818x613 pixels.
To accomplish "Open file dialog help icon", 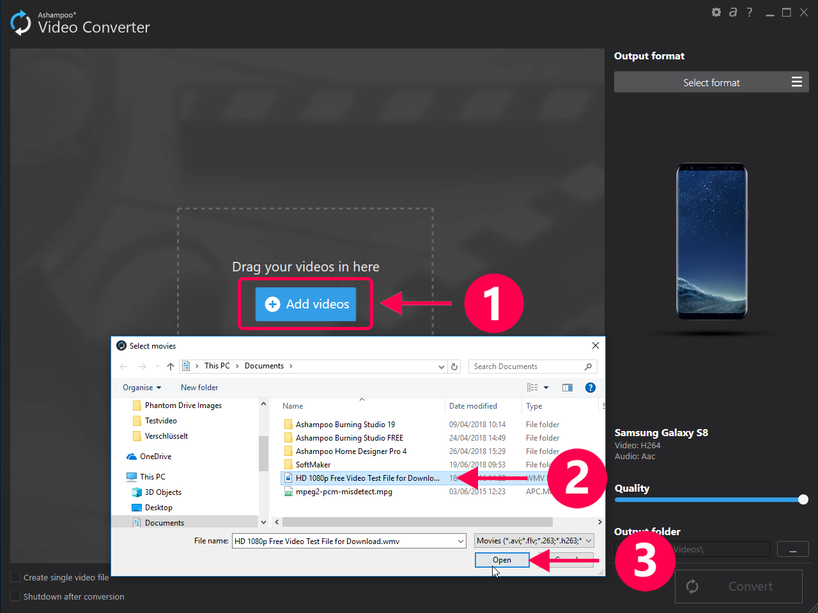I will pos(590,388).
